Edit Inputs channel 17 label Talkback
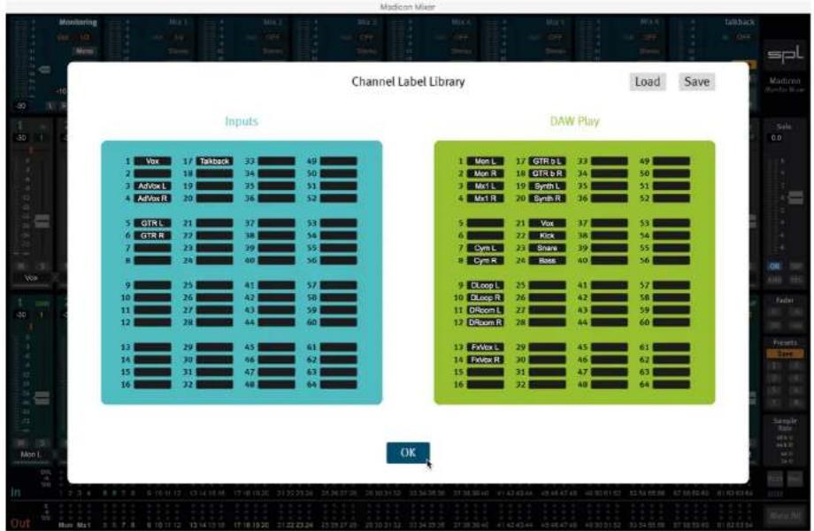This screenshot has width=814, height=531. (x=214, y=161)
